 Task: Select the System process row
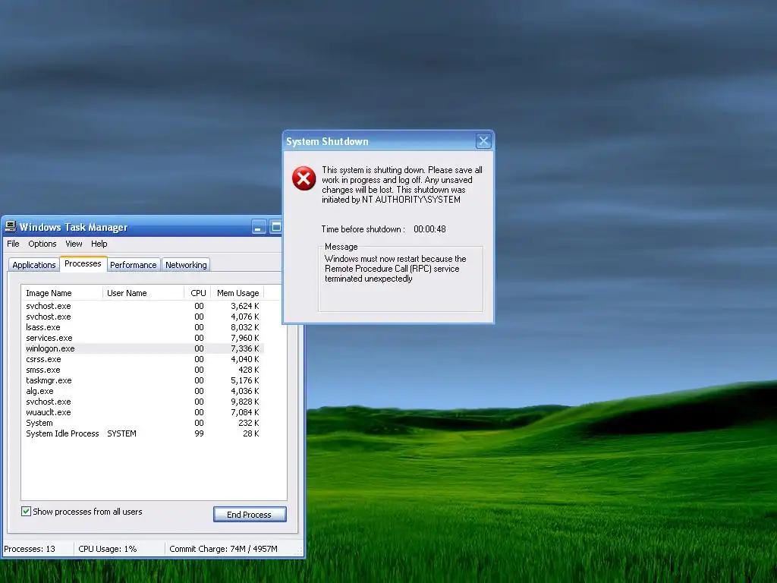143,423
